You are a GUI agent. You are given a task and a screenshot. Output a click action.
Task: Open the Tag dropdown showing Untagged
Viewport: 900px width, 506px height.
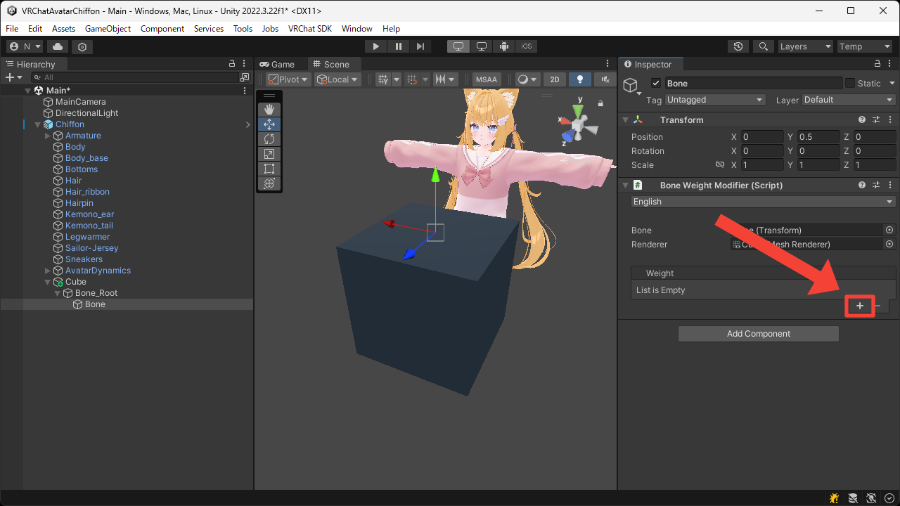tap(714, 100)
